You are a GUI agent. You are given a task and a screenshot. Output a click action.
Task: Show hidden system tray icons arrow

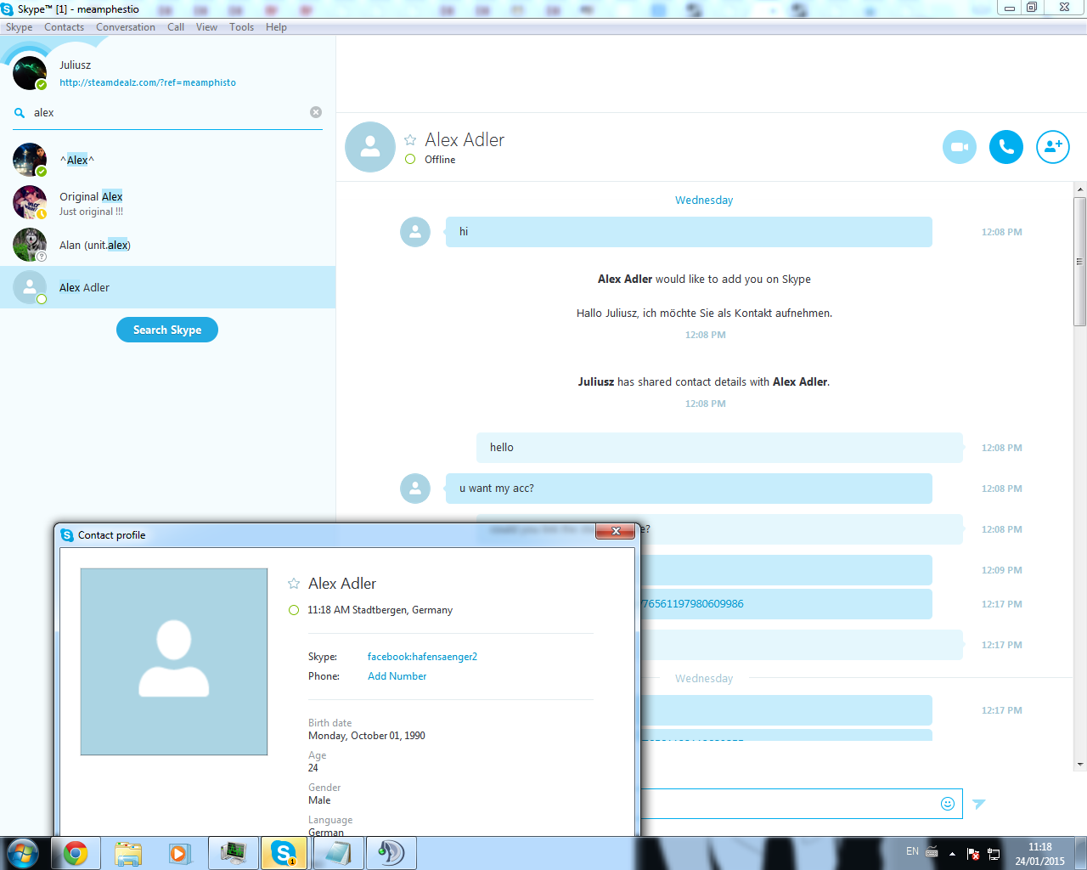click(952, 853)
